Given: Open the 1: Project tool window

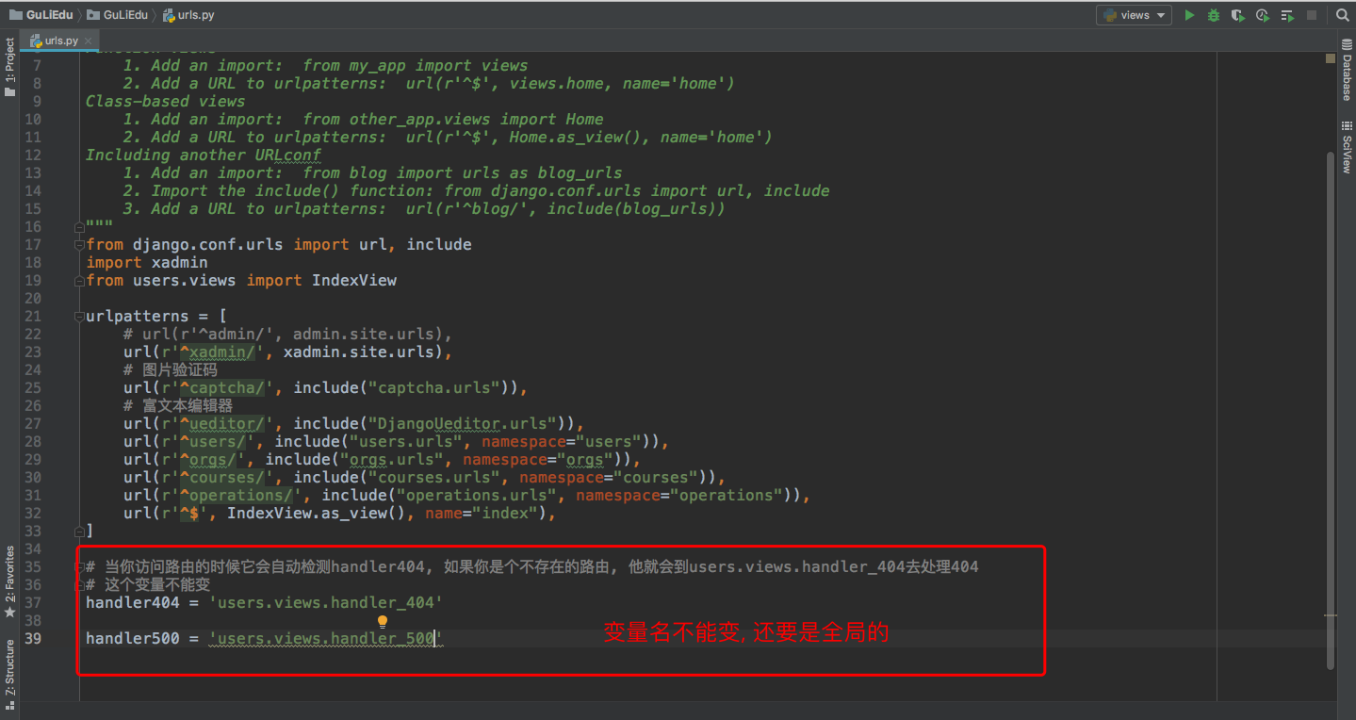Looking at the screenshot, I should click(9, 67).
